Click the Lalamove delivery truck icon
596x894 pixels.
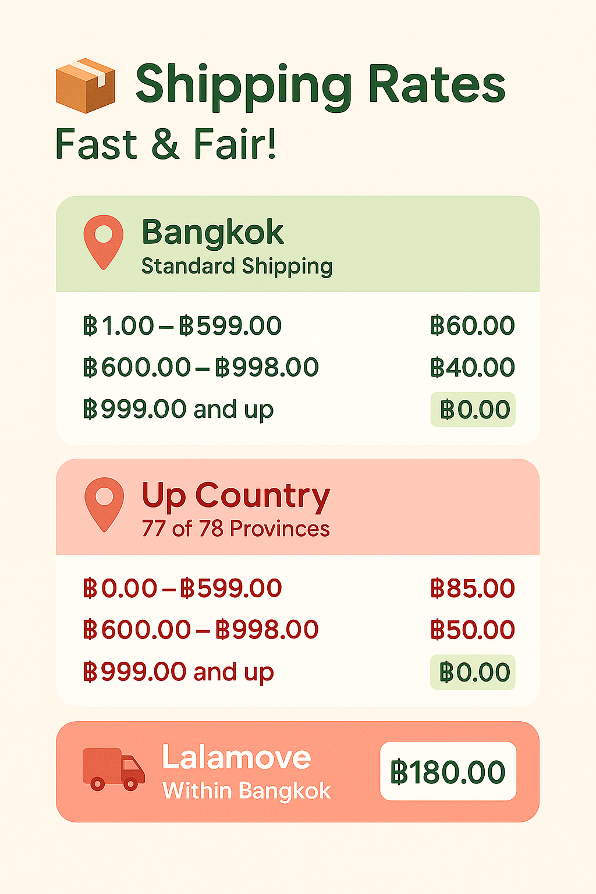click(113, 769)
